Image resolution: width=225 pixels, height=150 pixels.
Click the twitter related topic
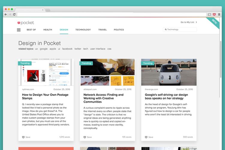coord(78,49)
